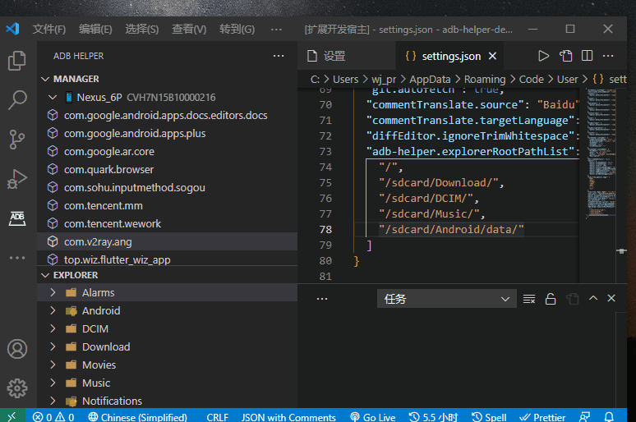Open the 查看(V) menu
This screenshot has height=422, width=636.
click(189, 30)
